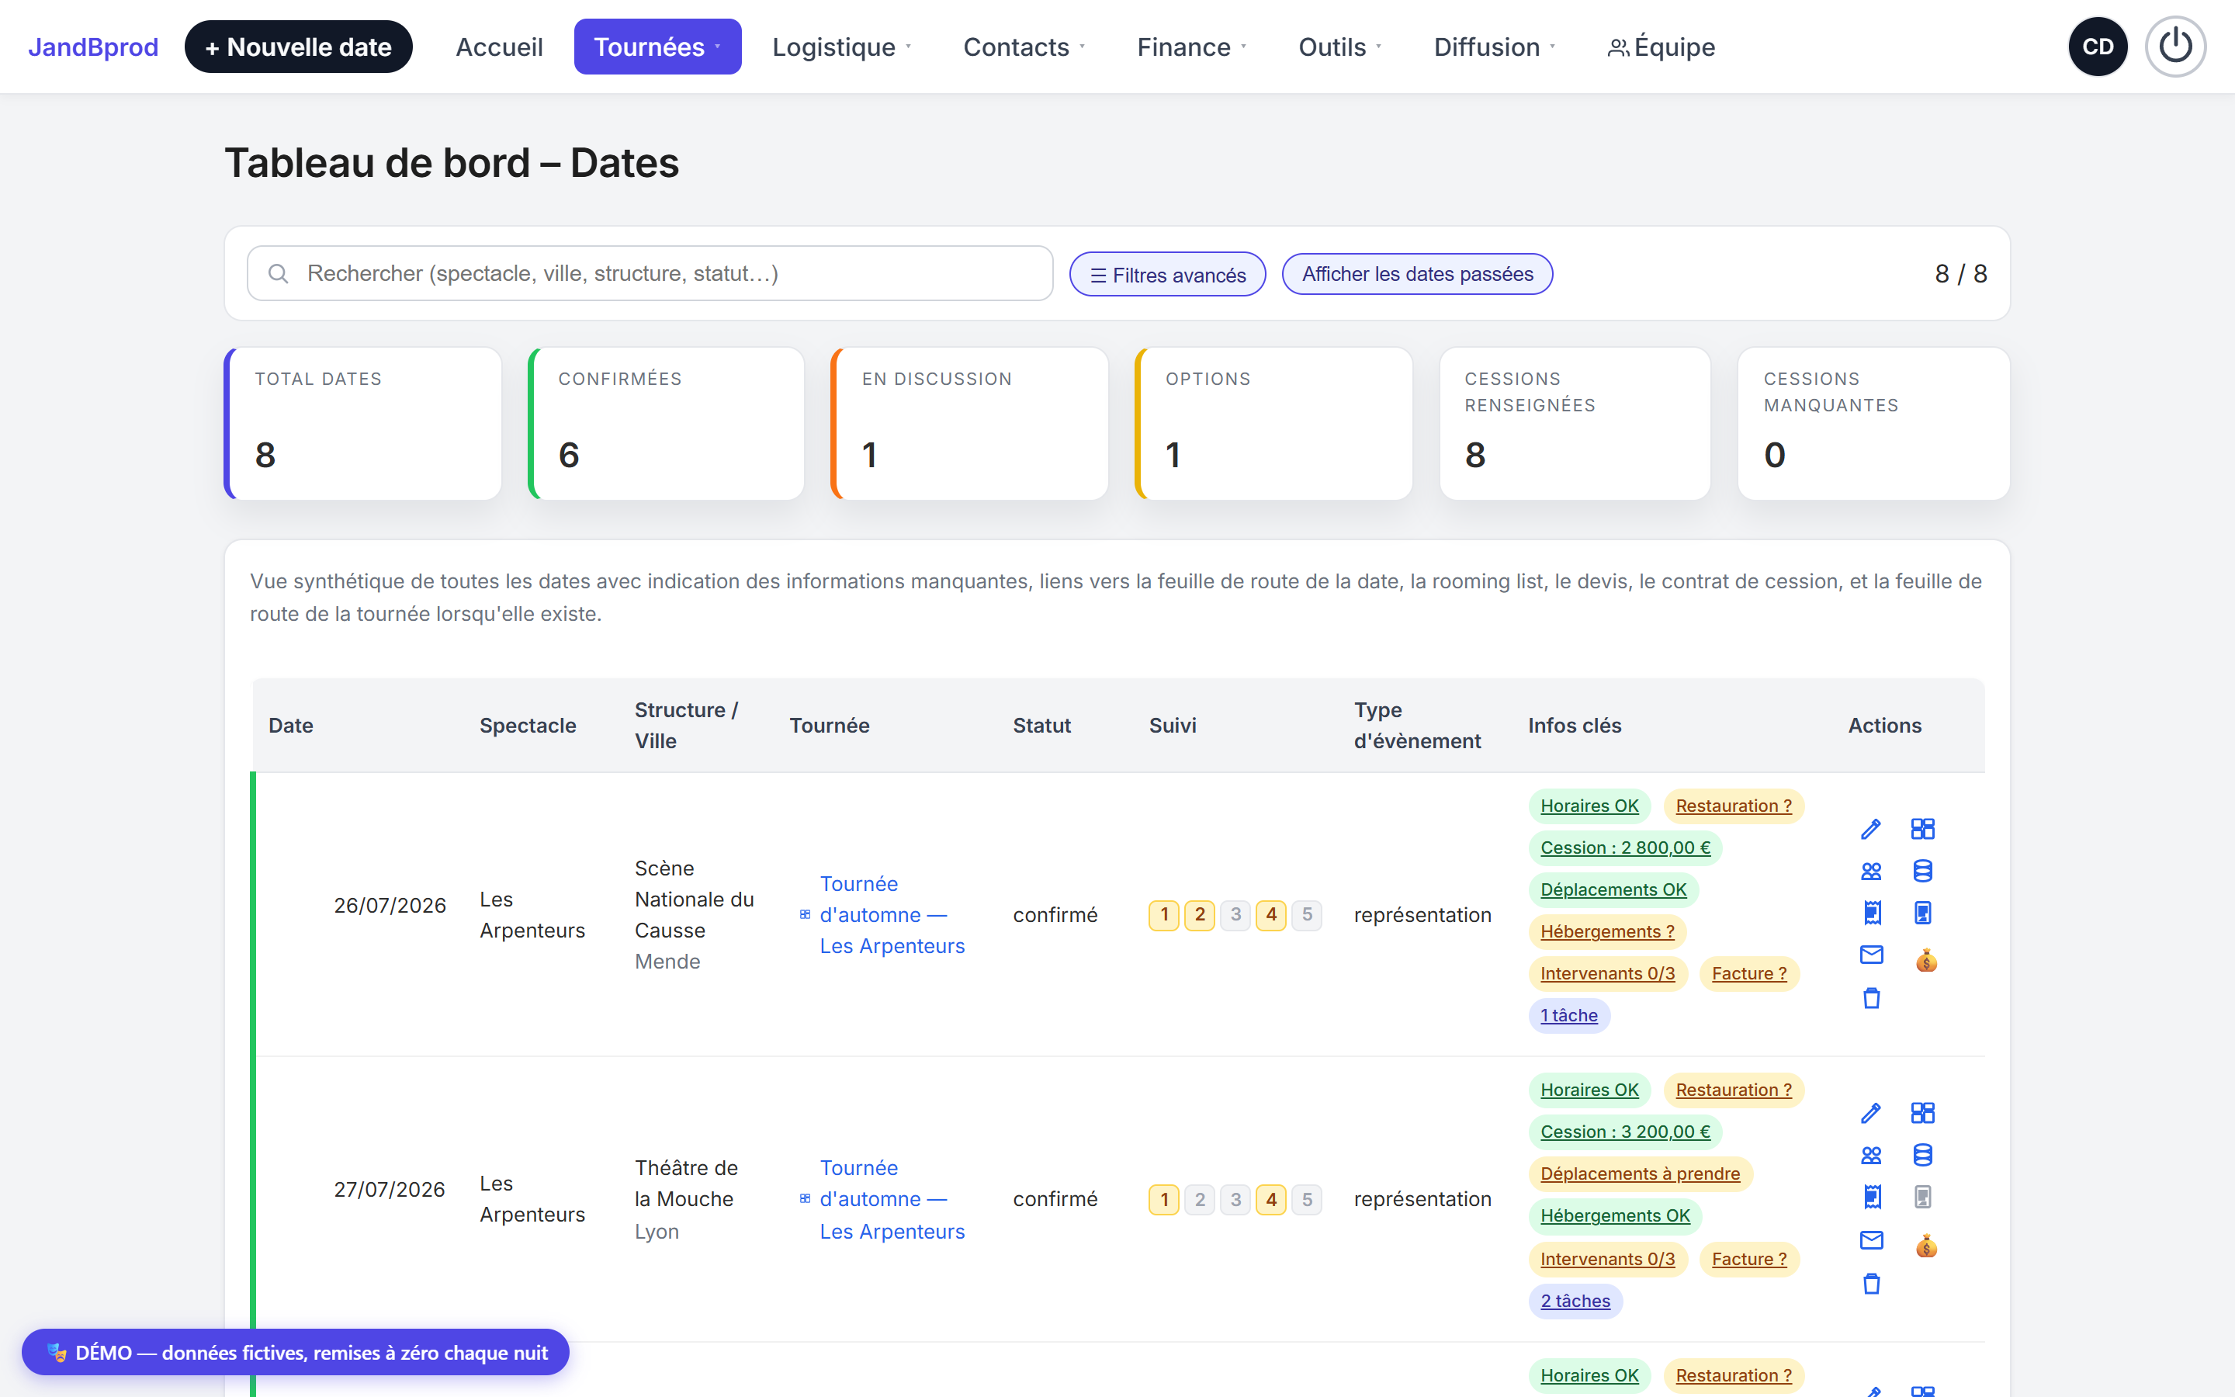Click the money bag icon for 26/07/2026
This screenshot has width=2235, height=1397.
coord(1925,961)
